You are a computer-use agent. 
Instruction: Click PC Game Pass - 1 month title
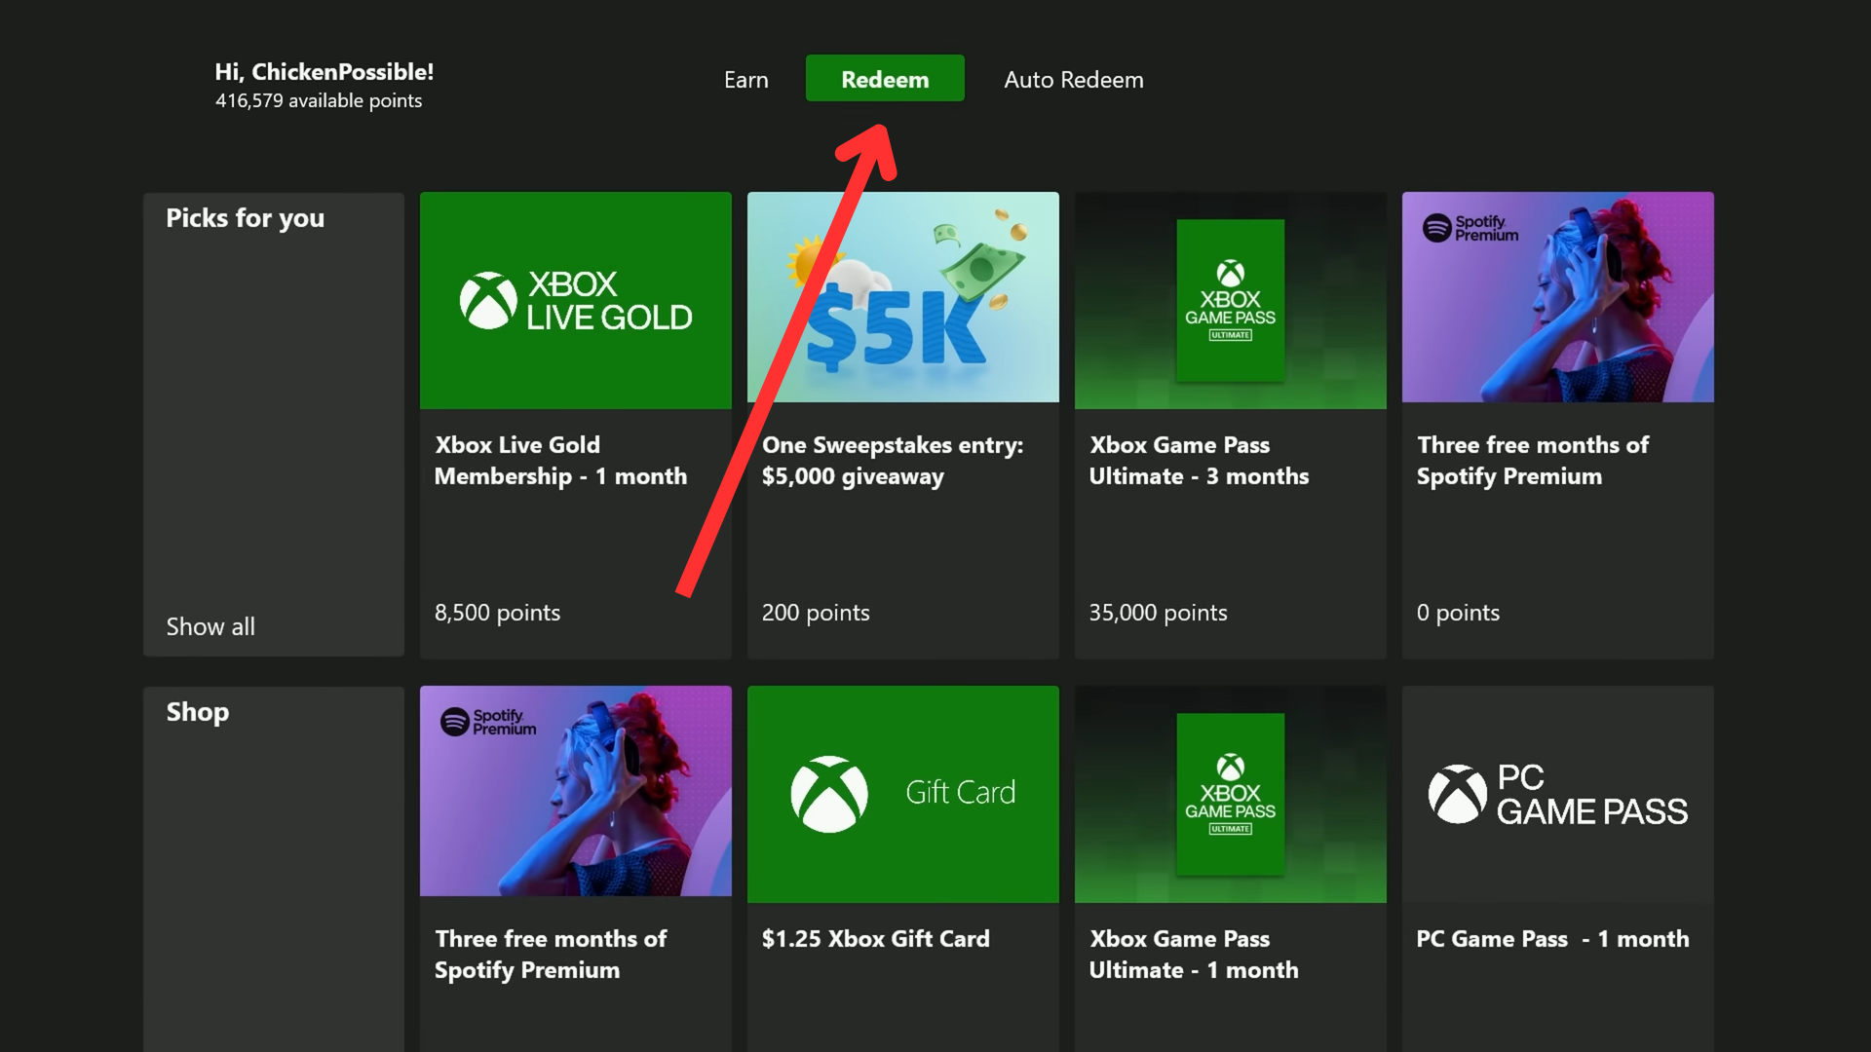(1552, 938)
